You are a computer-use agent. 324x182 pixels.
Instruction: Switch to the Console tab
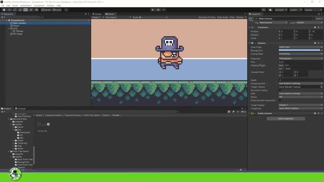(x=20, y=109)
